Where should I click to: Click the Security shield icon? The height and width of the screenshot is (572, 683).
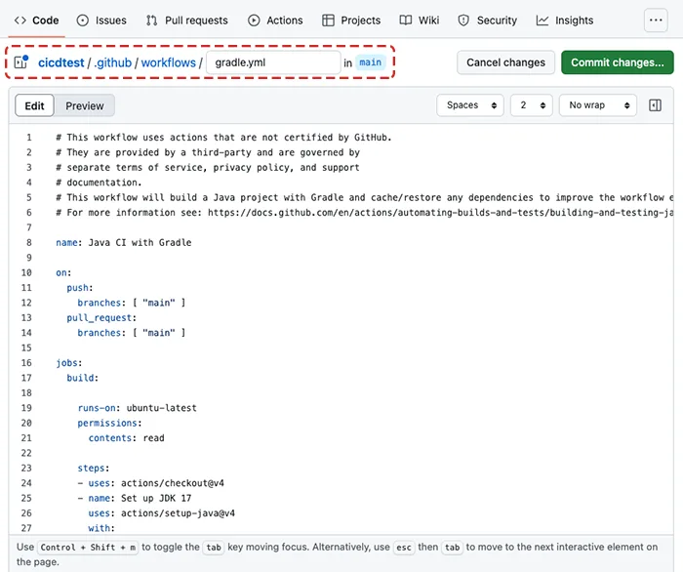point(463,20)
